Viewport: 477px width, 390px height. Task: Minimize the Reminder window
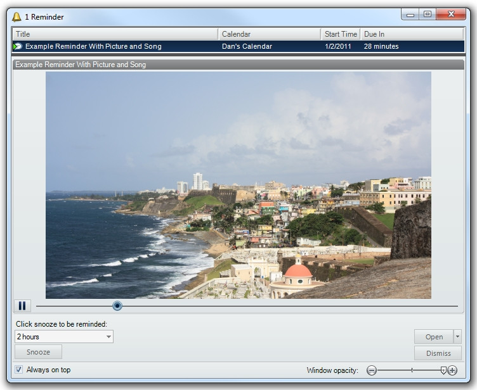pyautogui.click(x=410, y=15)
